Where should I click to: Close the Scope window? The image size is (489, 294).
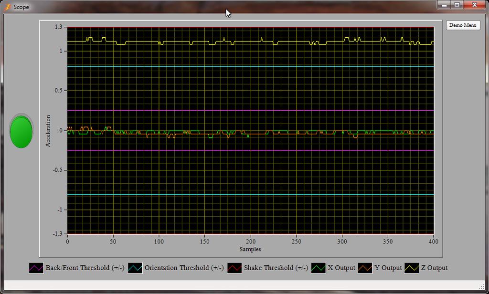coord(475,5)
